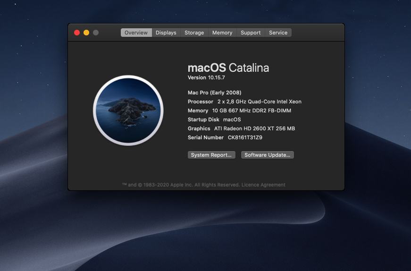The height and width of the screenshot is (271, 411).
Task: Click the Version 10.15.7 text
Action: click(x=206, y=77)
